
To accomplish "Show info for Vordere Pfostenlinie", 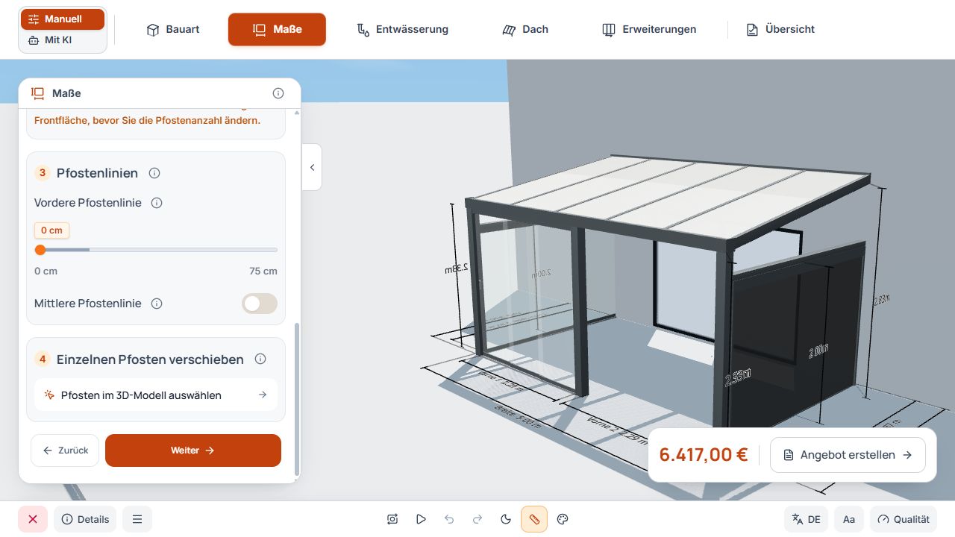I will (157, 203).
